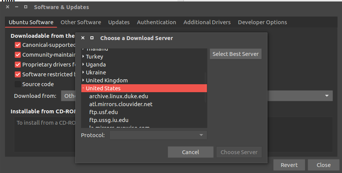Image resolution: width=342 pixels, height=173 pixels.
Task: Open the Additional Drivers tab
Action: pyautogui.click(x=207, y=22)
